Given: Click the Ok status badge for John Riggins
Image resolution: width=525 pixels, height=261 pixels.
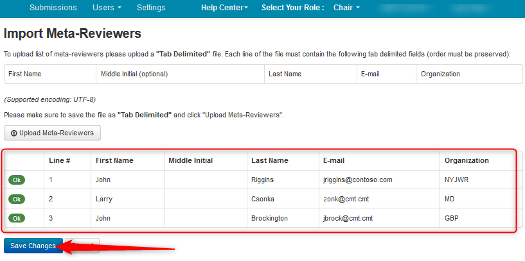Looking at the screenshot, I should (16, 180).
